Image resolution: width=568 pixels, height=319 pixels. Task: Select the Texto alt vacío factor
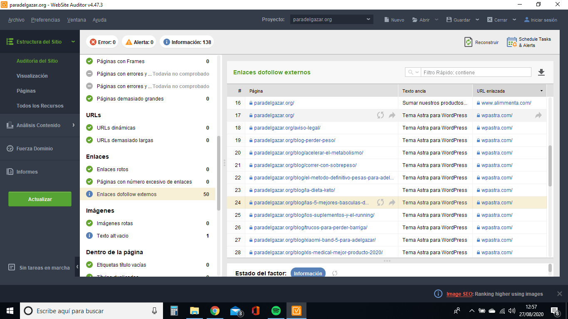[148, 236]
